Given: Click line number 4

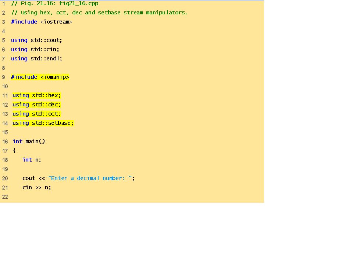Looking at the screenshot, I should (3, 31).
